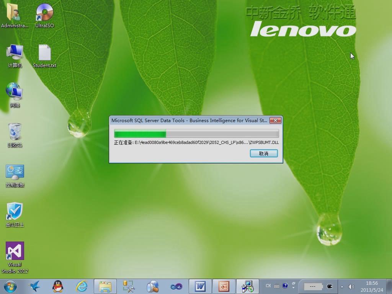Select the Visual Studio 2012 desktop shortcut
This screenshot has height=294, width=392.
coord(15,258)
